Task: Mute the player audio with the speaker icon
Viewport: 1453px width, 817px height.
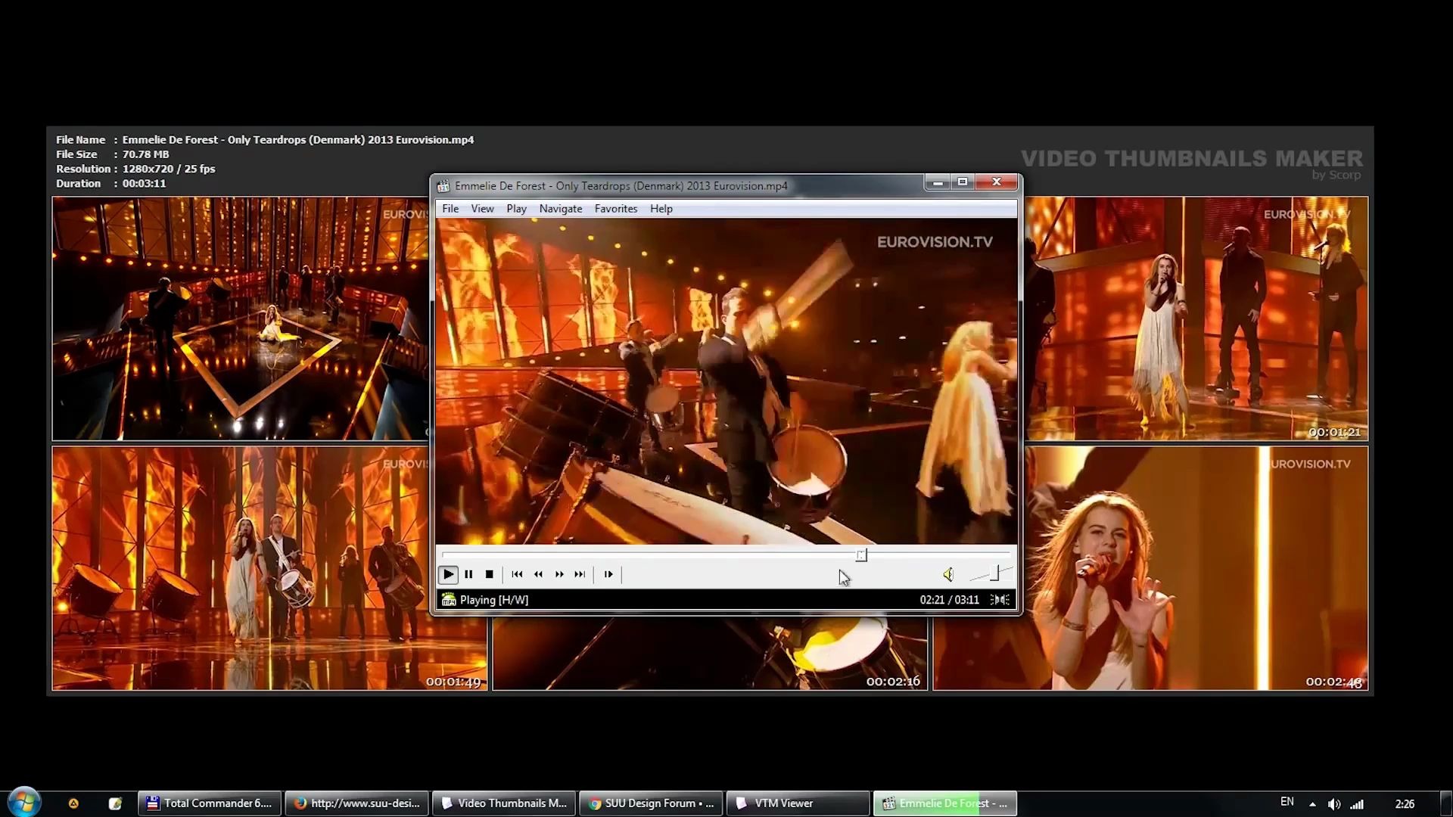Action: tap(948, 575)
